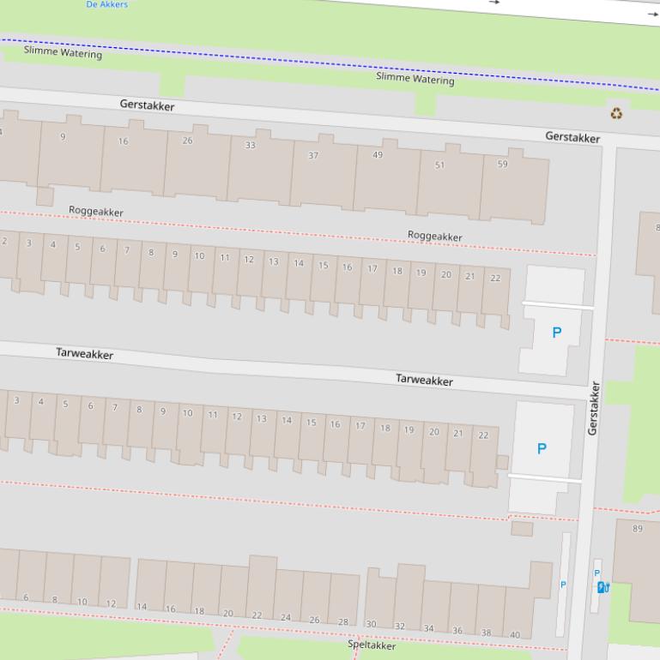Click the recycling point icon
660x660 pixels.
click(x=615, y=113)
